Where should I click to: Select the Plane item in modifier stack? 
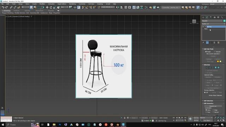pyautogui.click(x=206, y=29)
